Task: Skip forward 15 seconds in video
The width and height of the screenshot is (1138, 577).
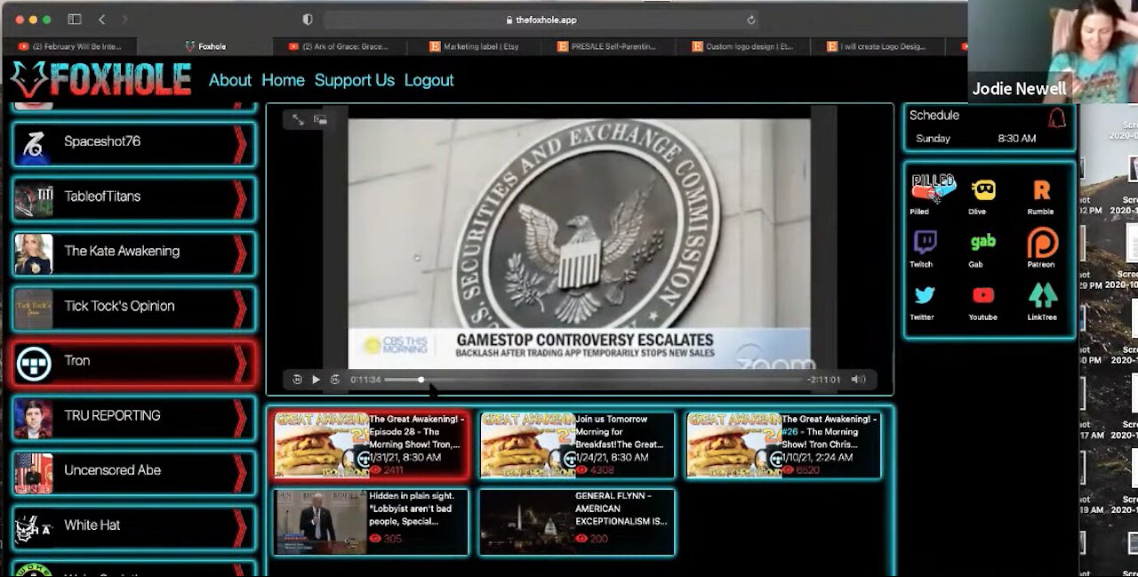Action: [334, 380]
